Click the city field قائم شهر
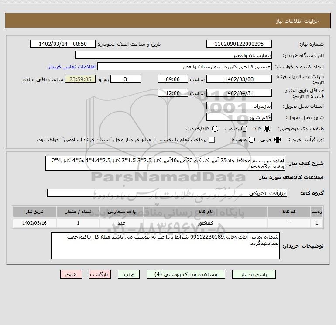Viewport: 336px width, 325px height. pyautogui.click(x=239, y=117)
